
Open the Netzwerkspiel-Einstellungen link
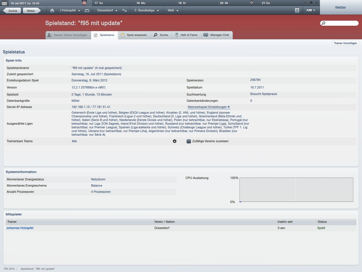tap(208, 107)
